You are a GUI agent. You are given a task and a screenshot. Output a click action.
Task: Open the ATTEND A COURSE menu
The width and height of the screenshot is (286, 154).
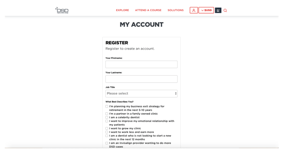[148, 10]
